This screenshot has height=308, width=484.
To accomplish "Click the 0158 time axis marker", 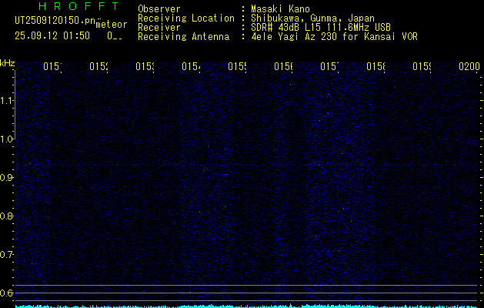I will coord(376,66).
